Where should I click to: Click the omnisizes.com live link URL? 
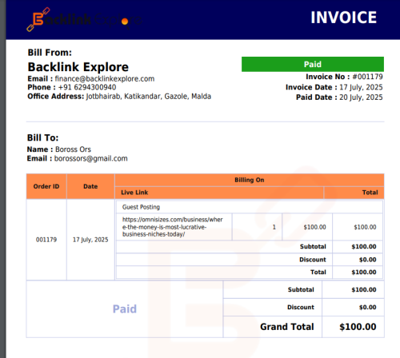click(172, 227)
